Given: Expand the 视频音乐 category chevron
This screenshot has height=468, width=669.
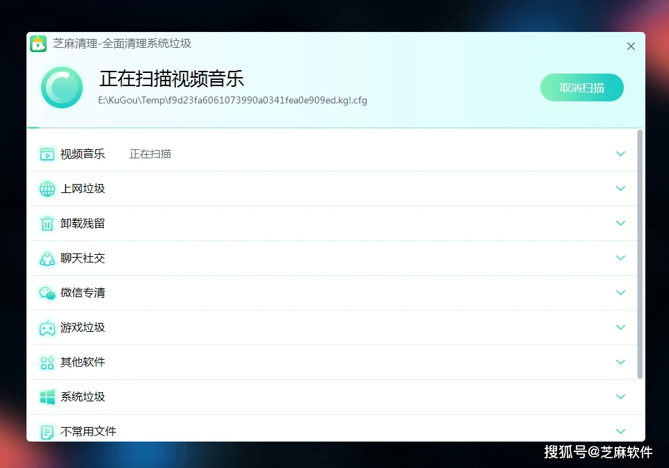Looking at the screenshot, I should [620, 153].
